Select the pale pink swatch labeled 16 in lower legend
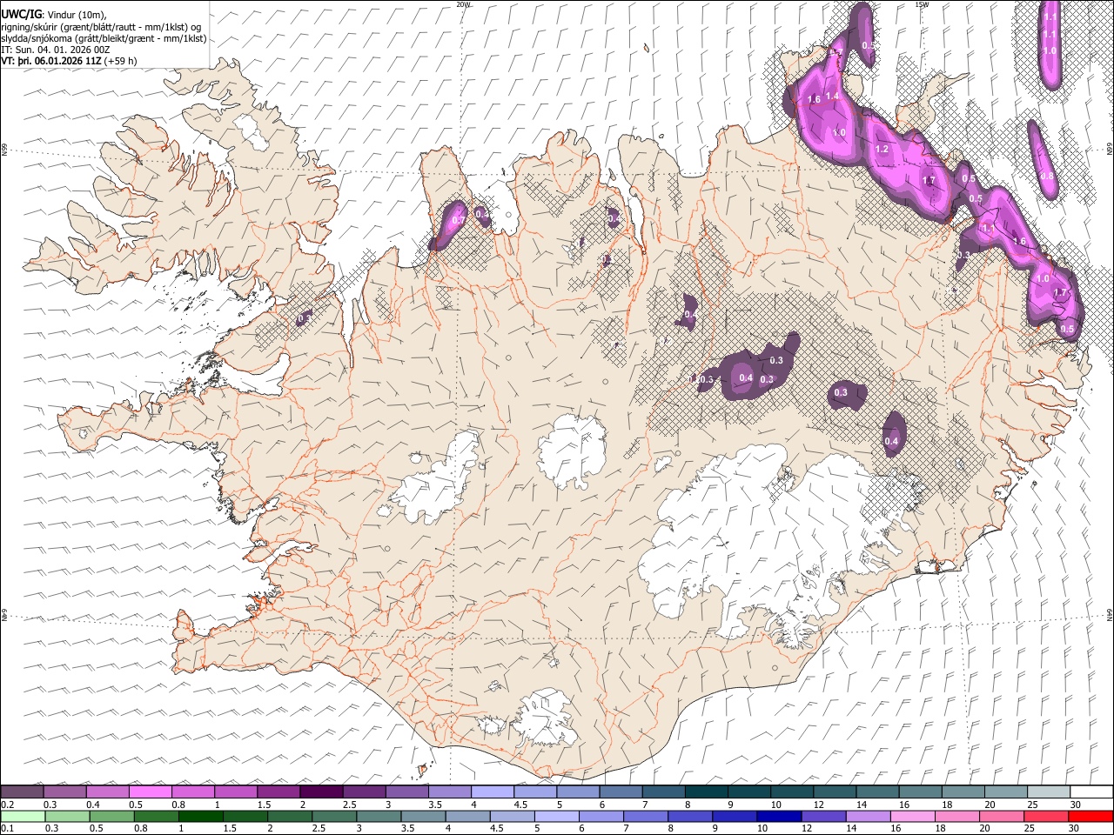This screenshot has height=835, width=1114. tap(914, 816)
